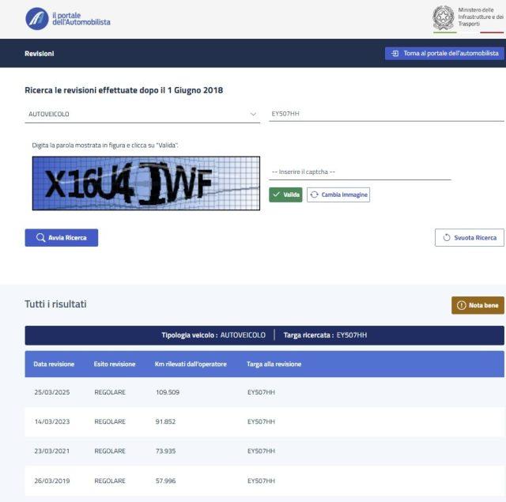Expand vehicle type list using chevron arrow
The height and width of the screenshot is (502, 506).
[254, 114]
